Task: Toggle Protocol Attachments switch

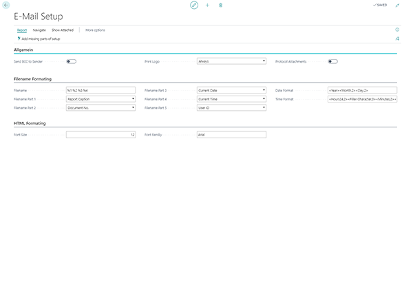Action: pyautogui.click(x=333, y=61)
